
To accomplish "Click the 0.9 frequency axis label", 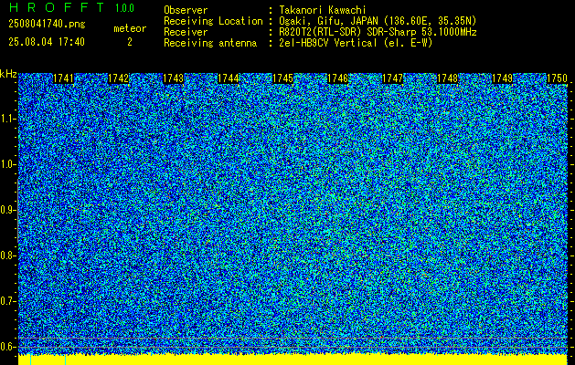I will click(7, 210).
